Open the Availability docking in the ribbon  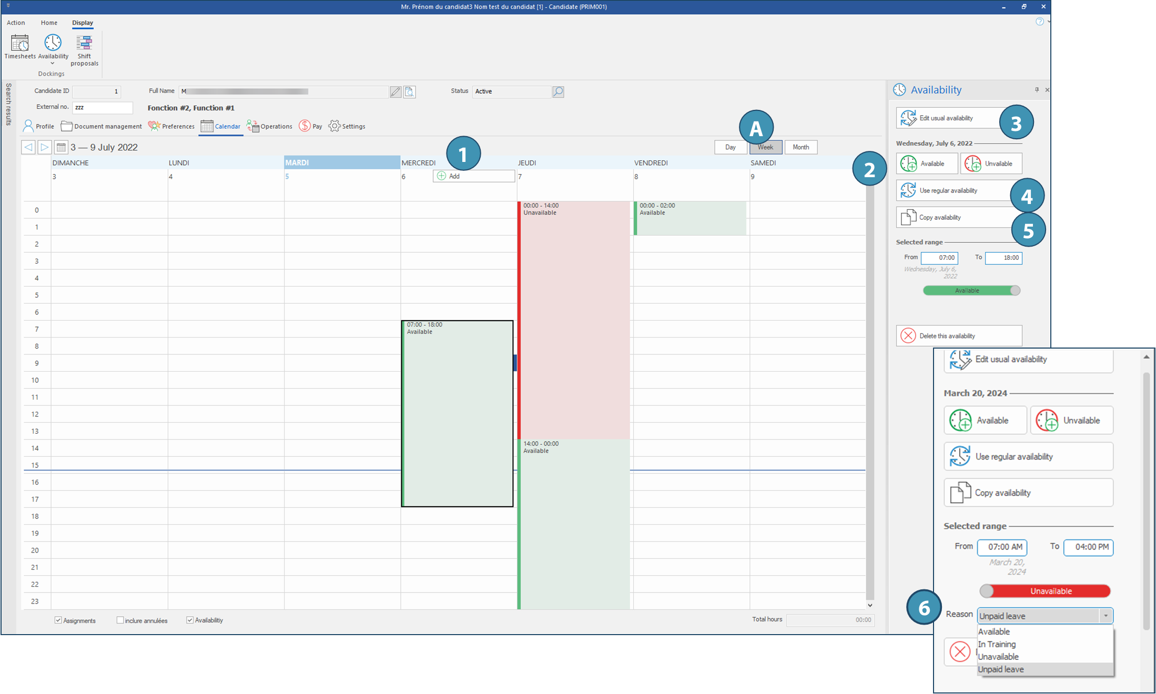[x=53, y=47]
